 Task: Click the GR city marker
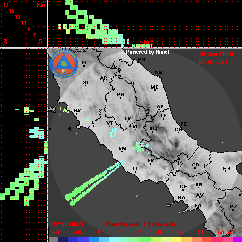coord(77,112)
